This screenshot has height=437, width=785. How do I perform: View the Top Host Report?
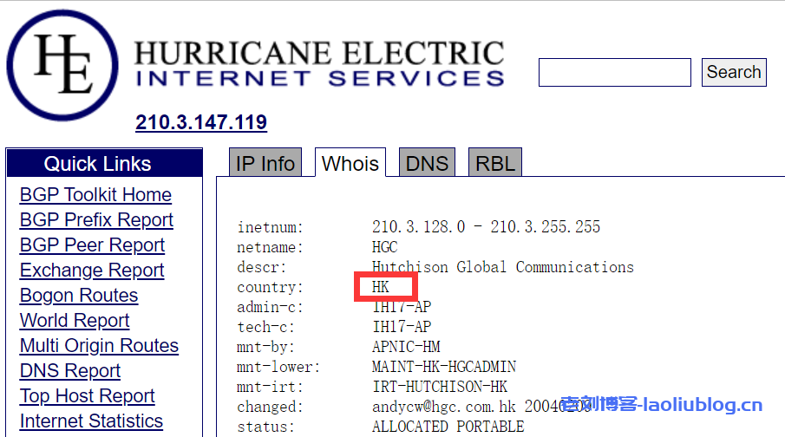pyautogui.click(x=88, y=396)
